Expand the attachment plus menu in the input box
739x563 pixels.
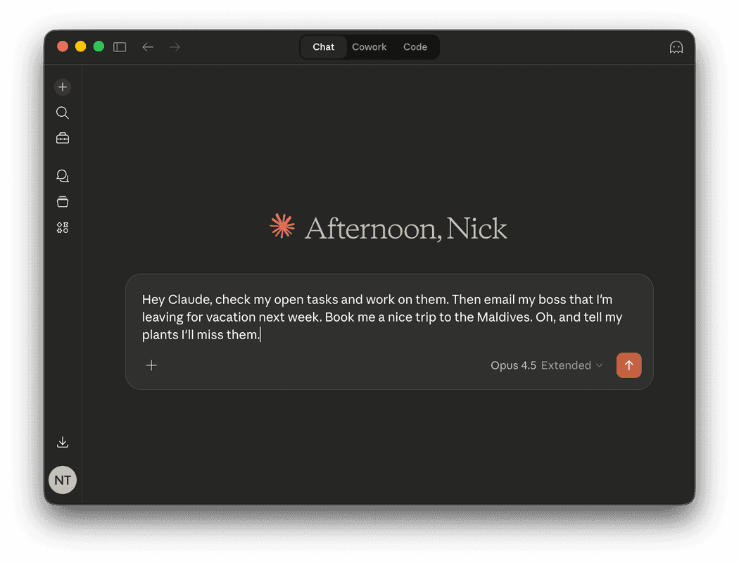[151, 365]
